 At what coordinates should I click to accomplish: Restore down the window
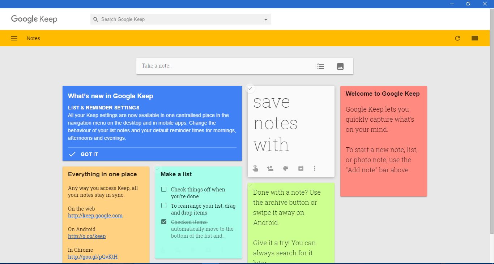(468, 4)
